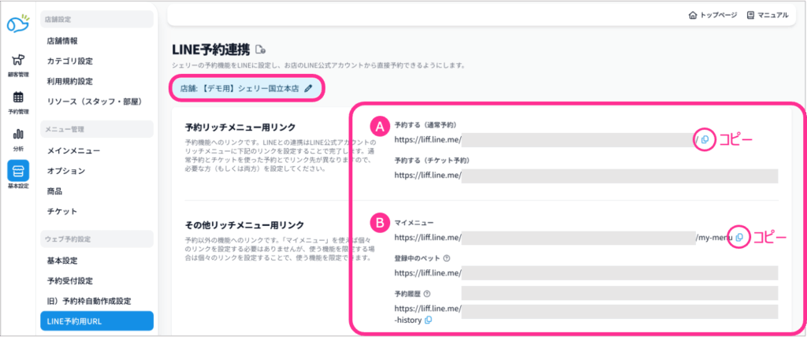
Task: Click icon beside LINE予約連携 title
Action: click(261, 50)
